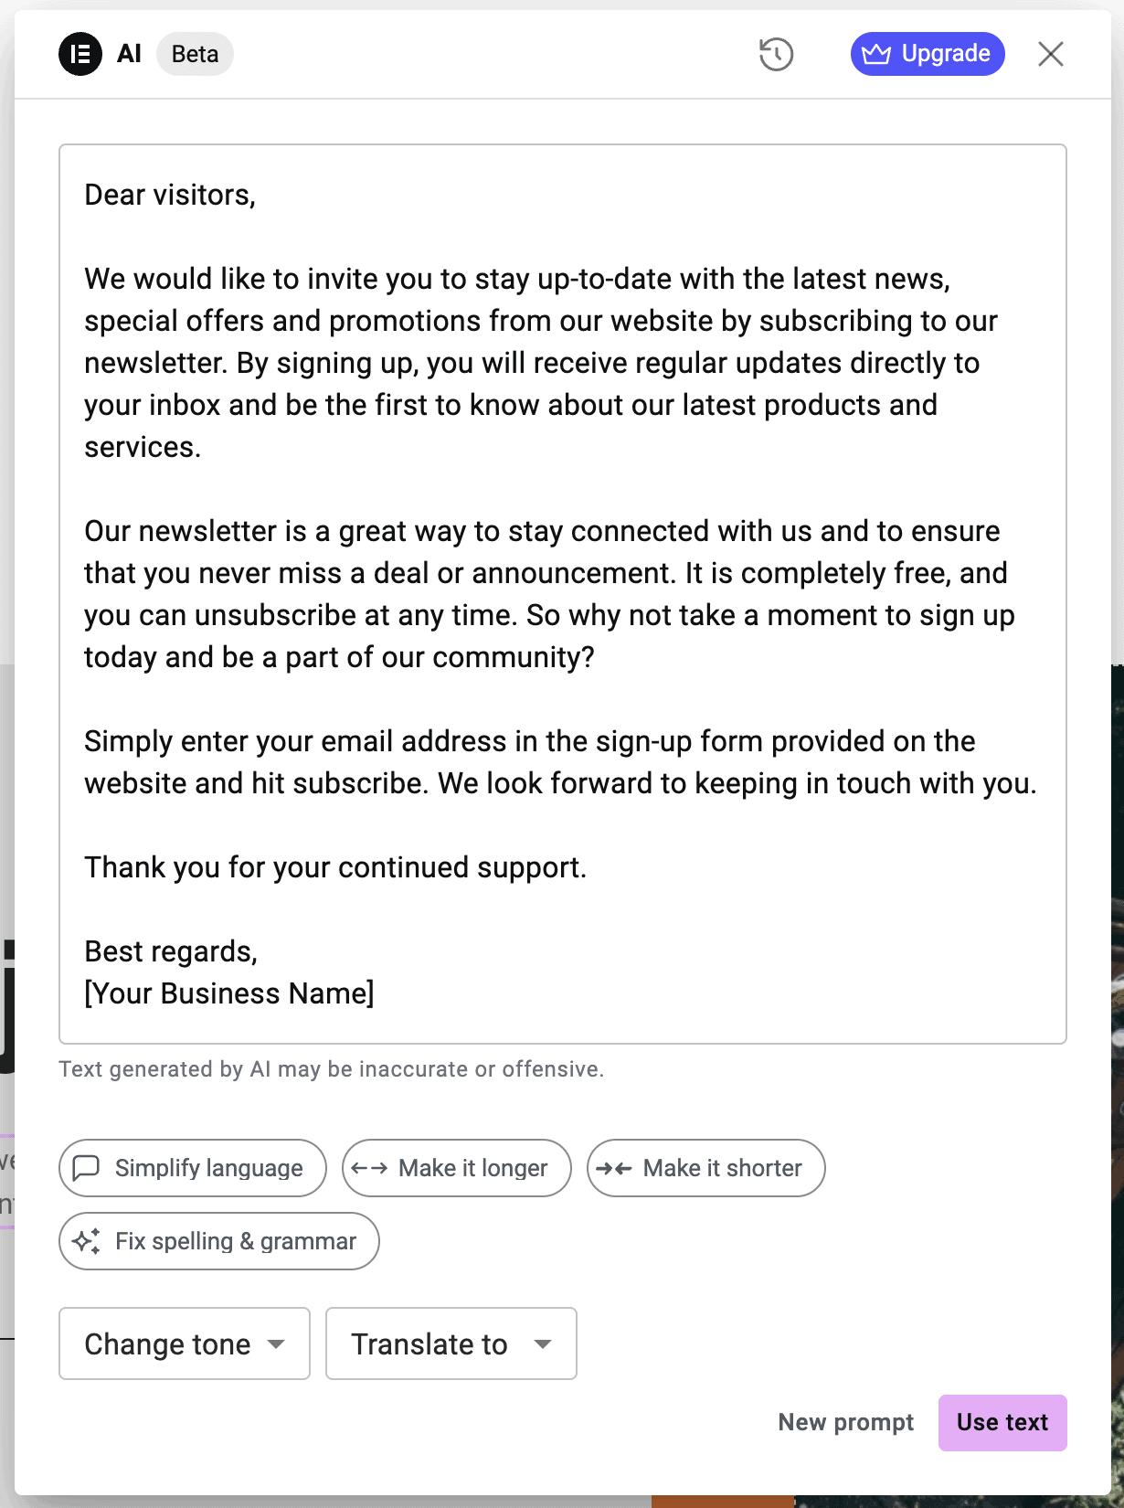Image resolution: width=1124 pixels, height=1508 pixels.
Task: Click the sparkle Fix spelling & grammar icon
Action: [86, 1241]
